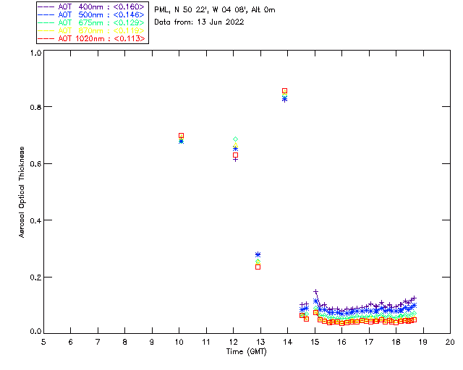Click the 'Time (GMT)' axis label
The image size is (463, 370).
(247, 352)
